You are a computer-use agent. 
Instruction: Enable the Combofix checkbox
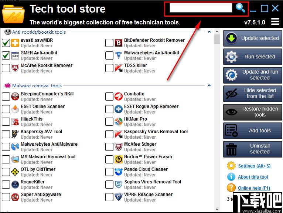109,97
